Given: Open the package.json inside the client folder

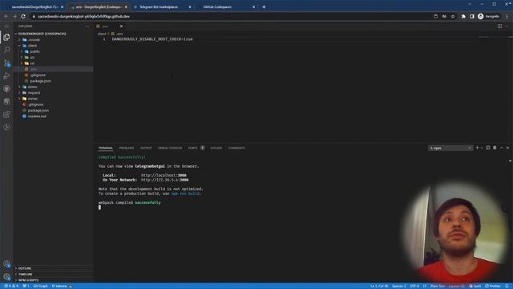Looking at the screenshot, I should 40,81.
